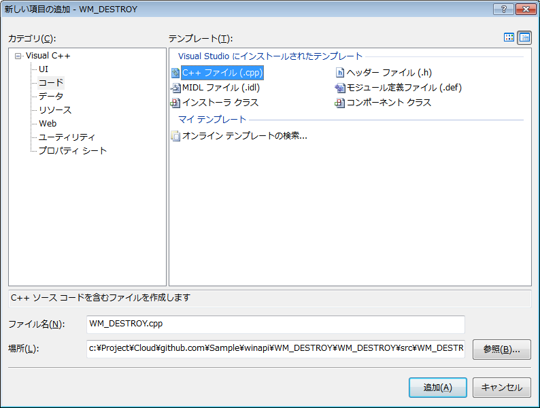
Task: Switch to small icons list view
Action: coord(524,37)
